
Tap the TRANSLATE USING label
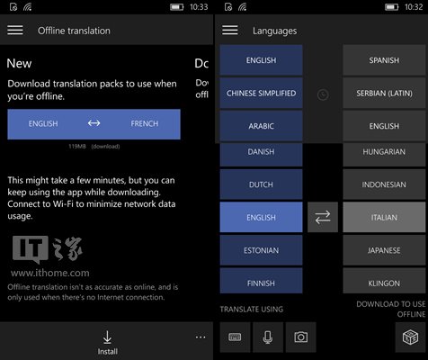(252, 310)
